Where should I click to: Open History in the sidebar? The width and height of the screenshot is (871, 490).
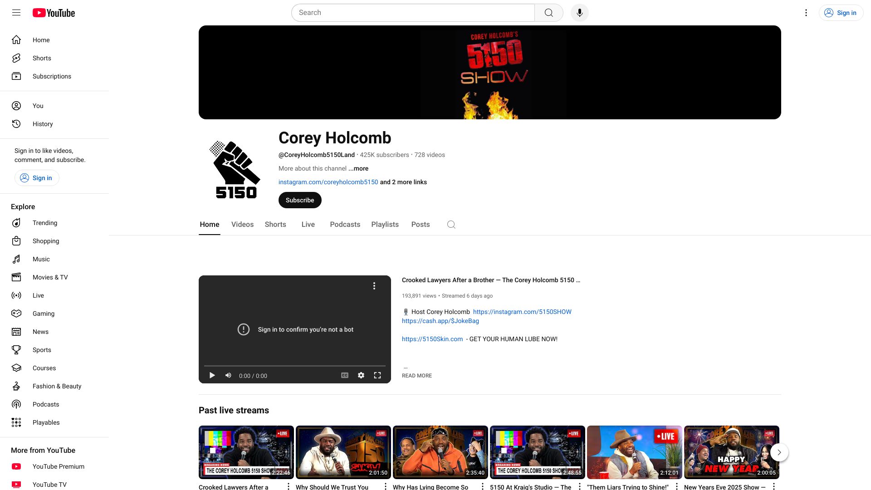coord(43,124)
